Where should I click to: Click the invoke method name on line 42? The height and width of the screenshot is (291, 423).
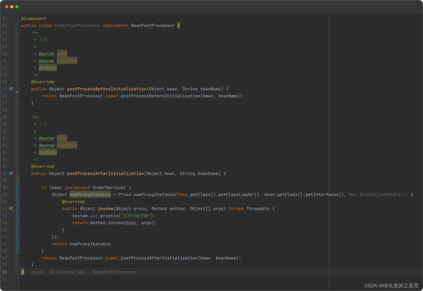pyautogui.click(x=106, y=209)
